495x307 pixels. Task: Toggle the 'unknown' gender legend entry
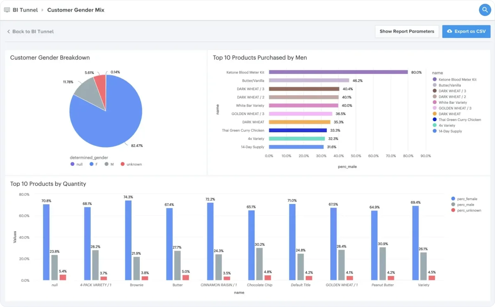coord(131,164)
